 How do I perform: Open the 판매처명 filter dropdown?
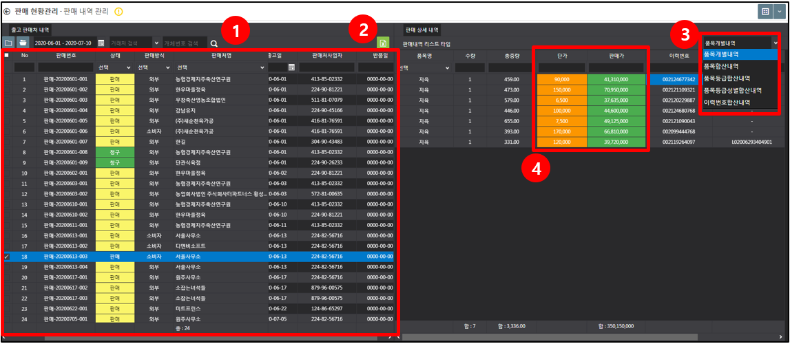220,67
